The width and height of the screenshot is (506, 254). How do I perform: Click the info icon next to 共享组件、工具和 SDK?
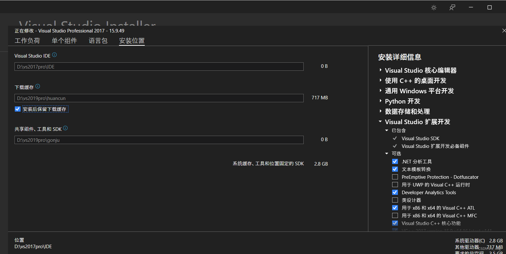65,128
